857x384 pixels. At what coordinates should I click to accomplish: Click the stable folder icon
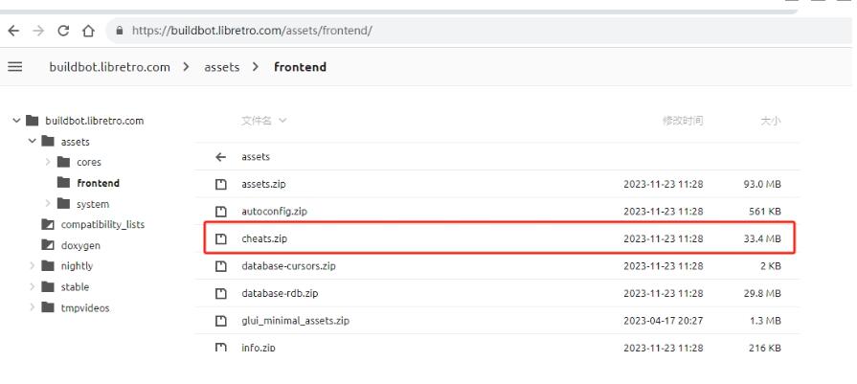tap(48, 286)
